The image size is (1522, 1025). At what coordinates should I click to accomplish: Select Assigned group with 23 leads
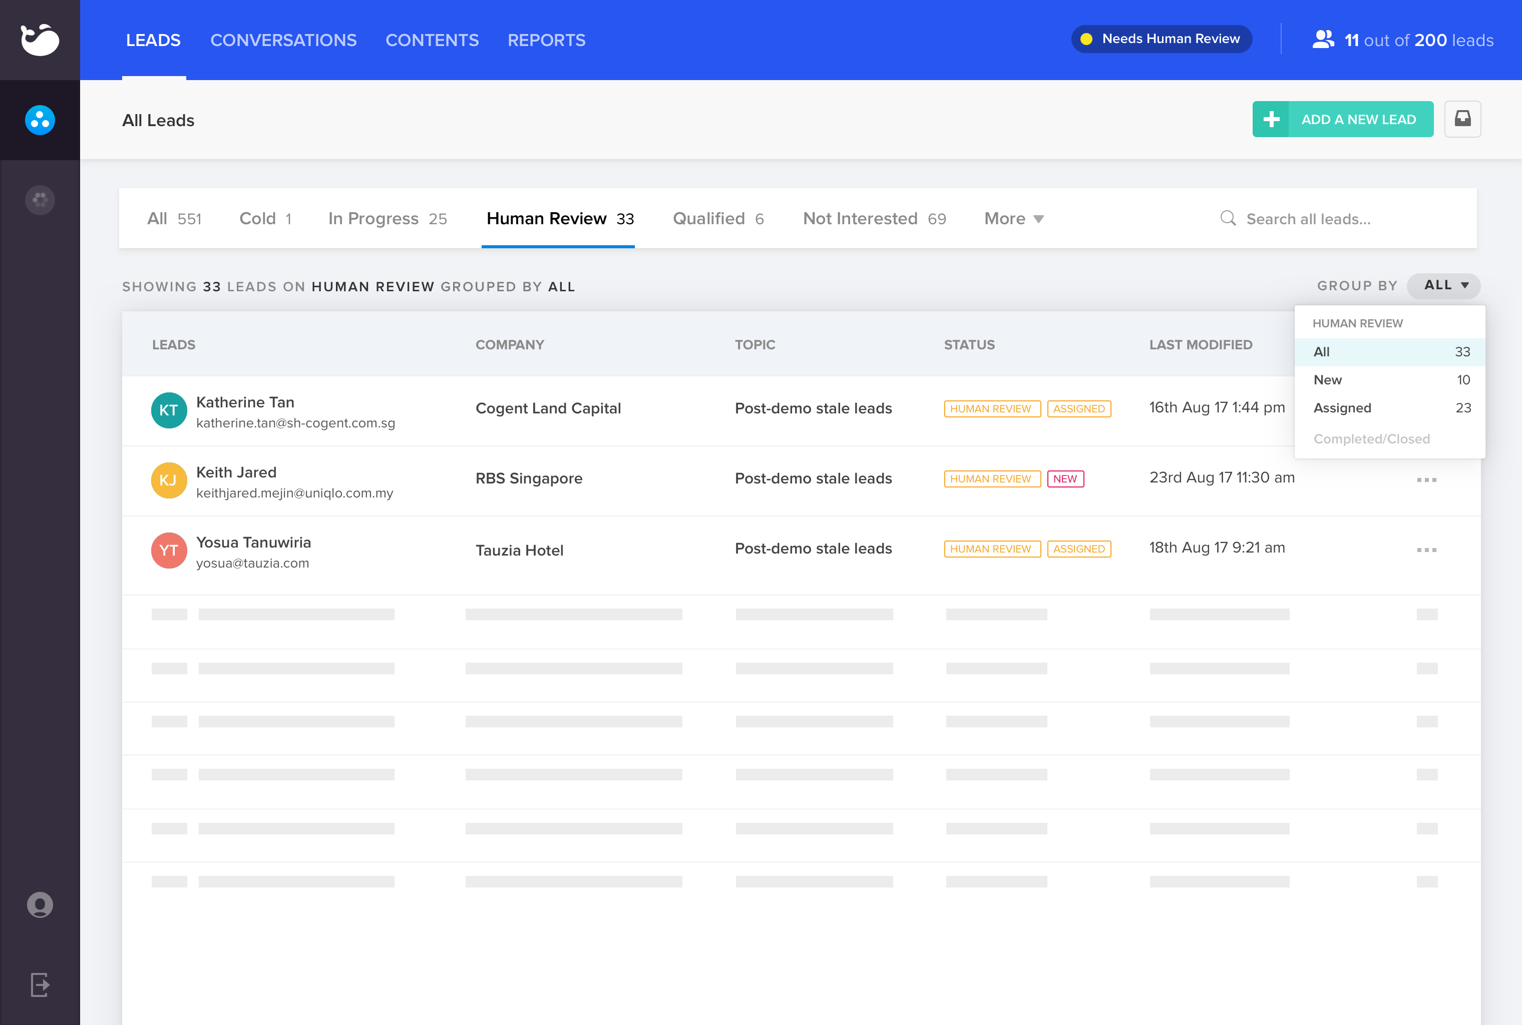point(1390,408)
